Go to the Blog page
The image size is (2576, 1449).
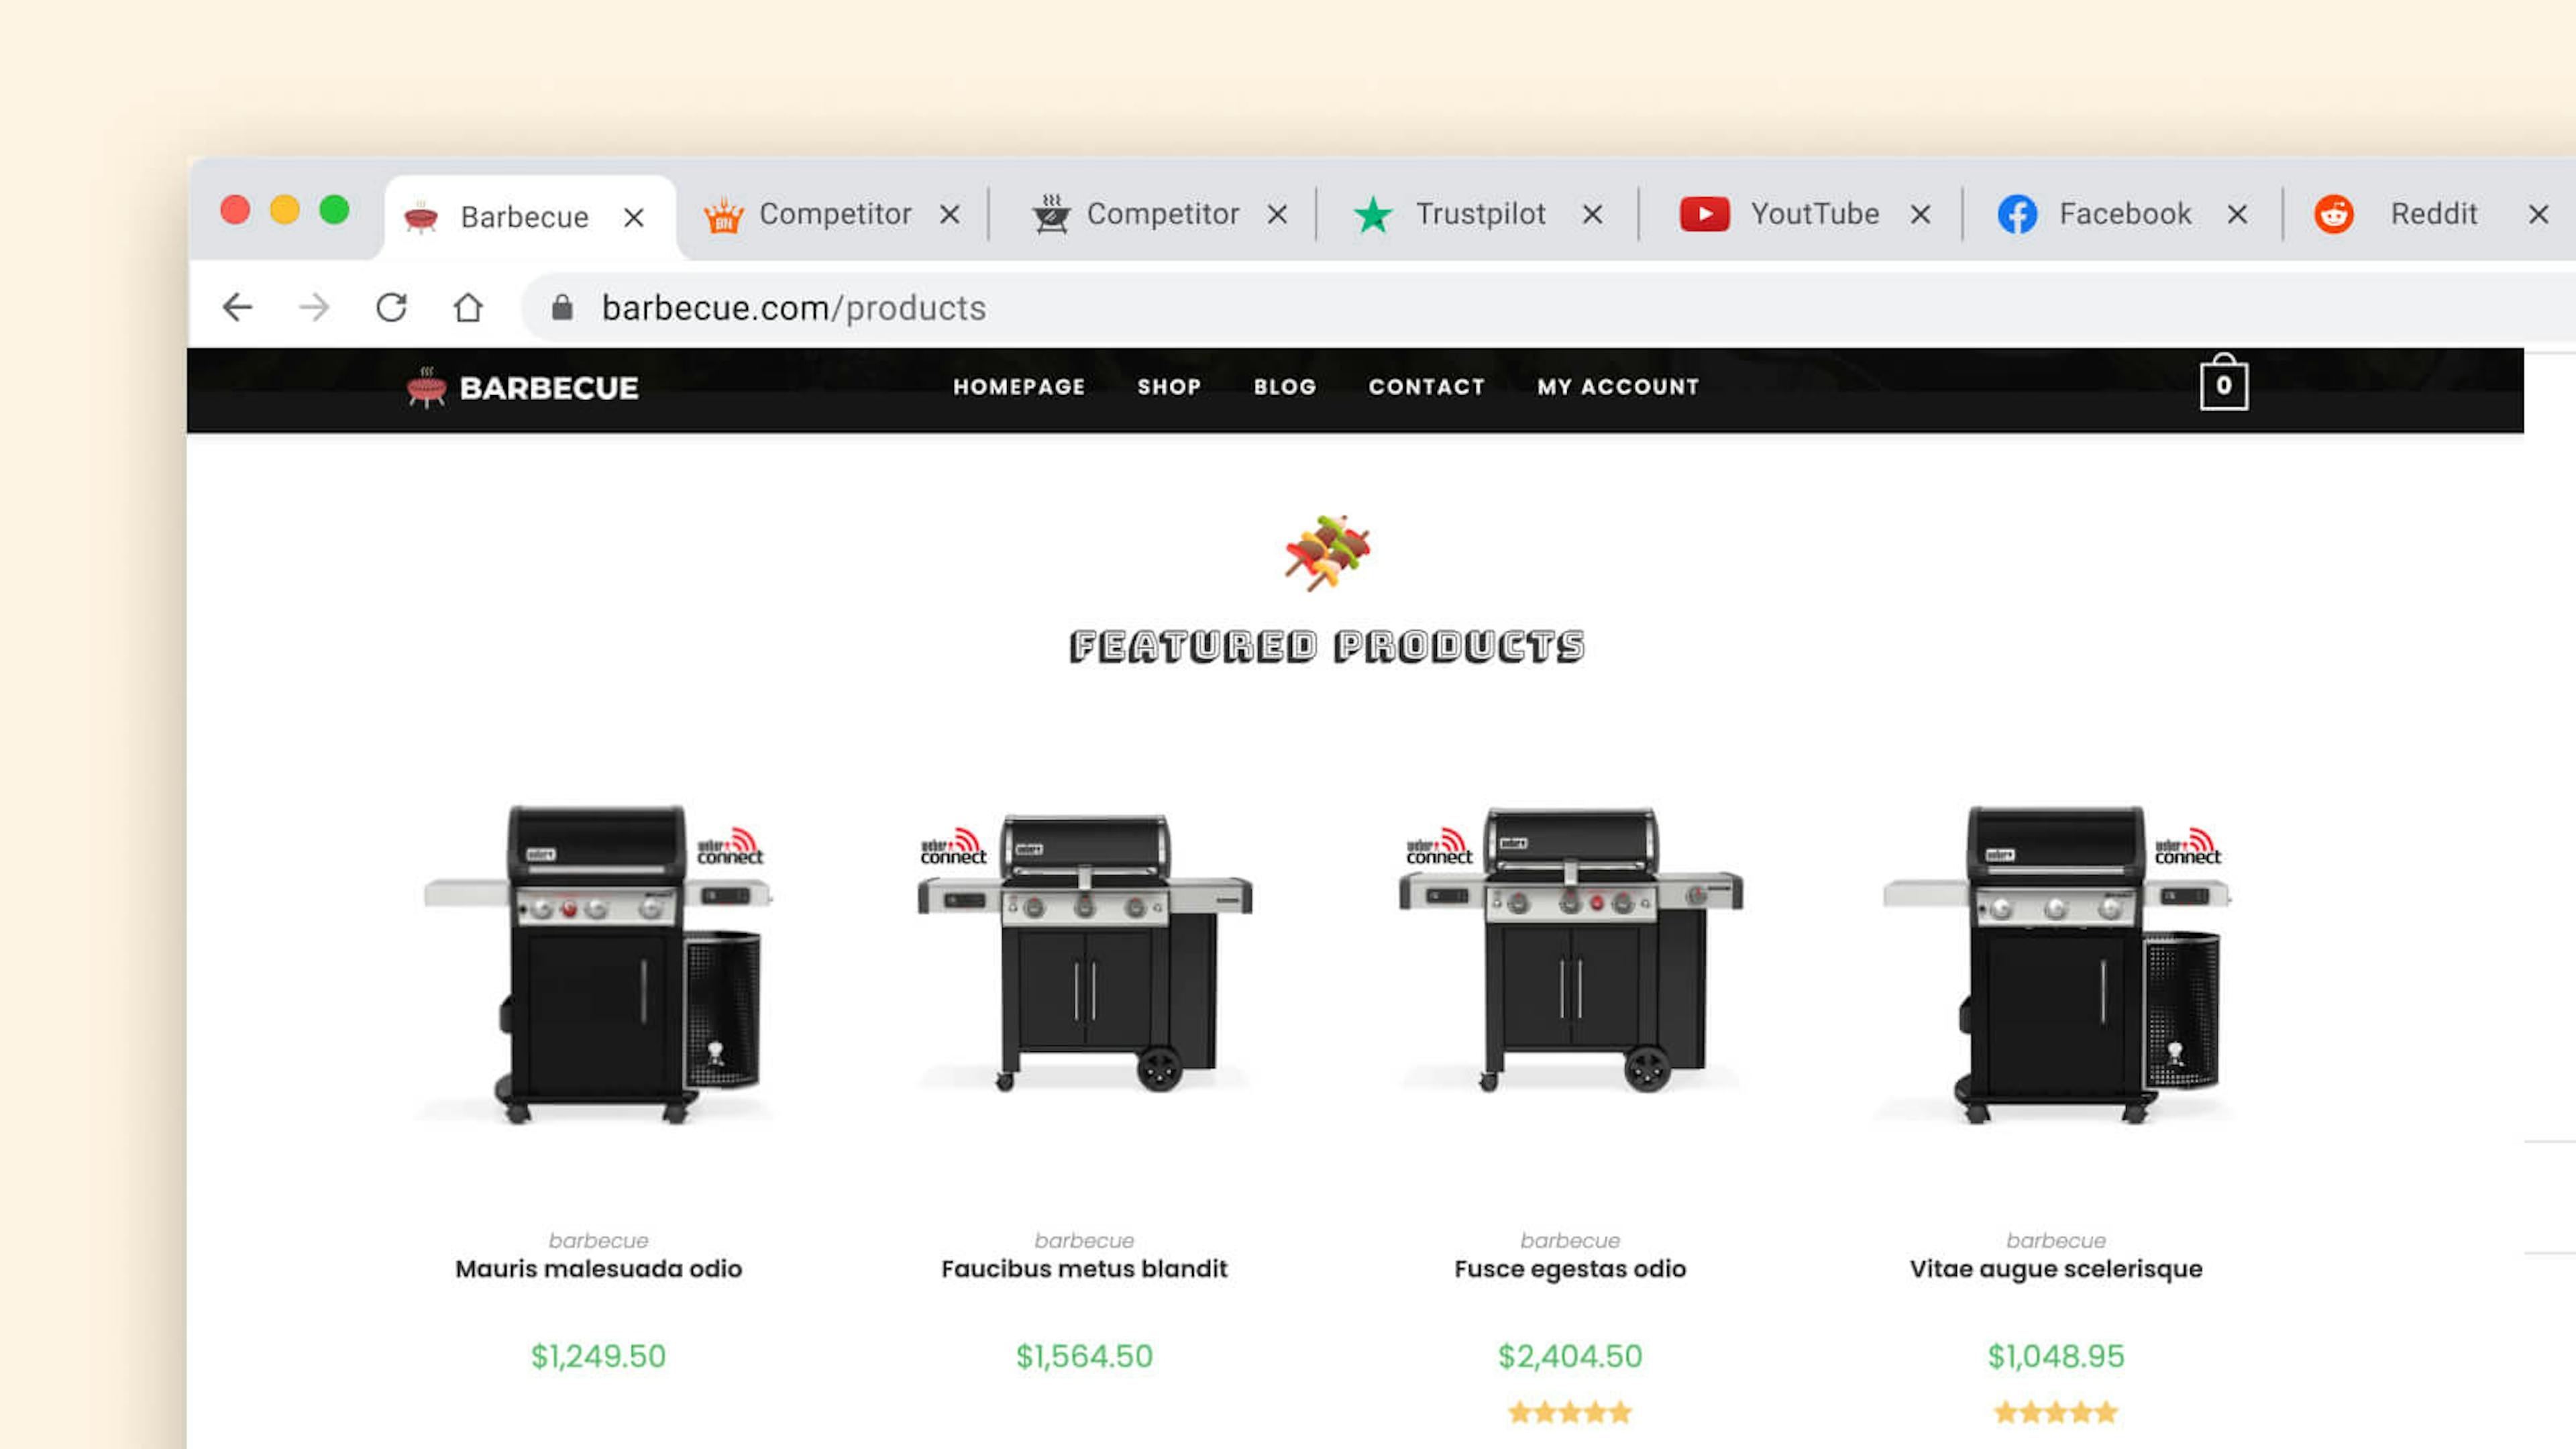coord(1285,387)
